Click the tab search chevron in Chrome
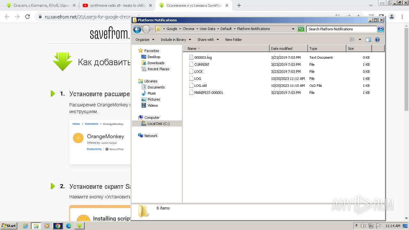This screenshot has height=230, width=409. click(371, 5)
